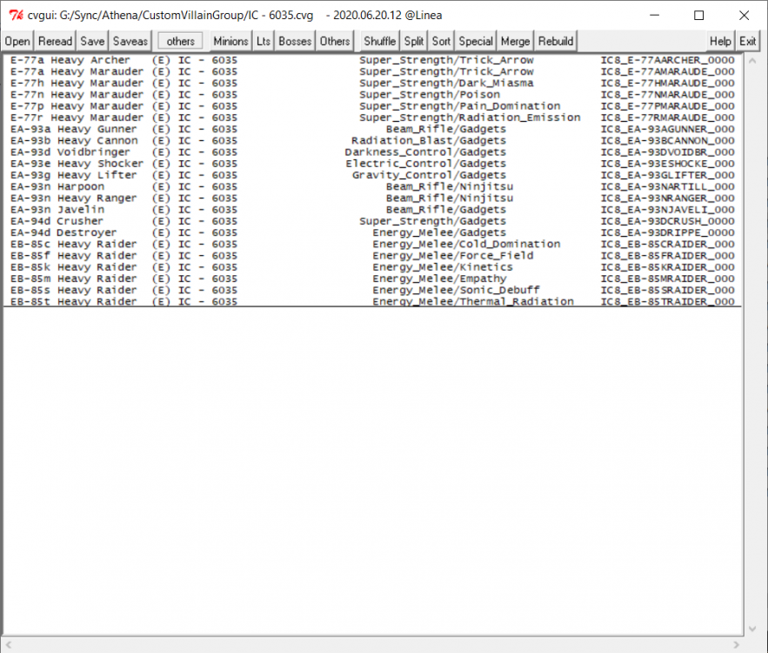Viewport: 768px width, 653px height.
Task: Click the lowercase 'others' group label button
Action: click(181, 41)
